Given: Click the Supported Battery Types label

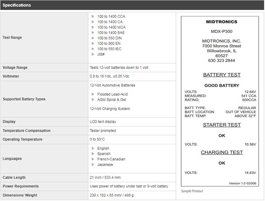Looking at the screenshot, I should click(x=24, y=99).
